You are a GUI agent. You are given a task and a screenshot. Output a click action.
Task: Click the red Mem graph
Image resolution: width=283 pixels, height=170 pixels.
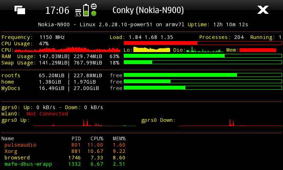258,50
